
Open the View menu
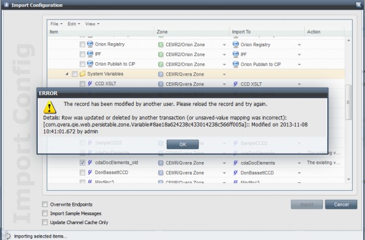92,24
